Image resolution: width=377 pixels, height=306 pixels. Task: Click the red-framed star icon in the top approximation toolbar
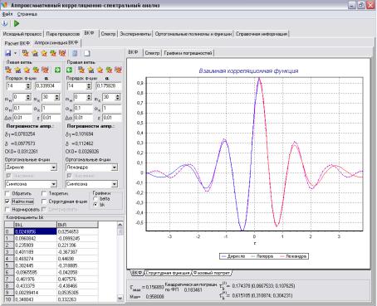(x=62, y=53)
